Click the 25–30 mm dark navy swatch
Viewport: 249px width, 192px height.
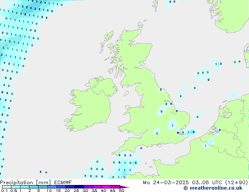[79, 187]
